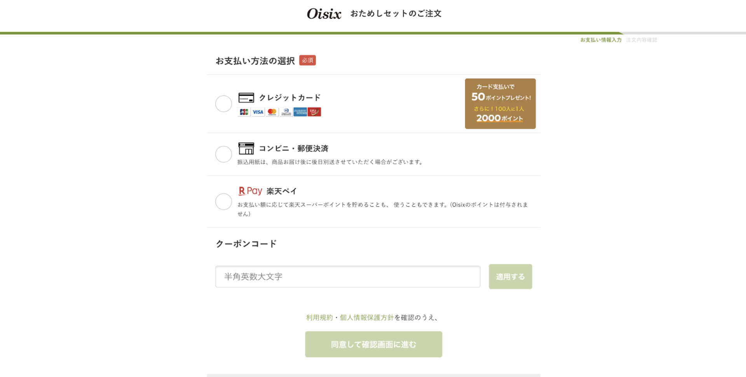This screenshot has width=746, height=377.
Task: Select the コンビニ・郵便決済 payment option
Action: (223, 154)
